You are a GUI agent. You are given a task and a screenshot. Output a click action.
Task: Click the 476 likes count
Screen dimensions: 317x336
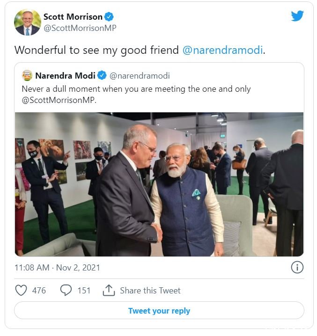click(39, 291)
